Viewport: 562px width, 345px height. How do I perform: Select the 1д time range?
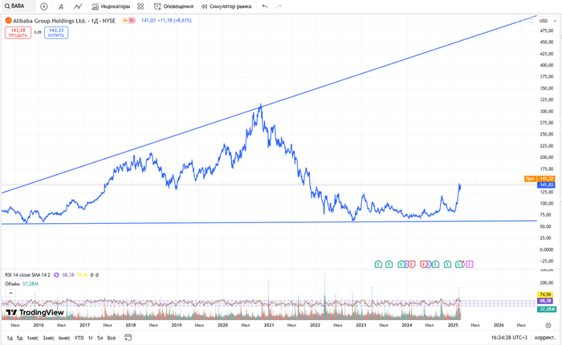click(10, 338)
